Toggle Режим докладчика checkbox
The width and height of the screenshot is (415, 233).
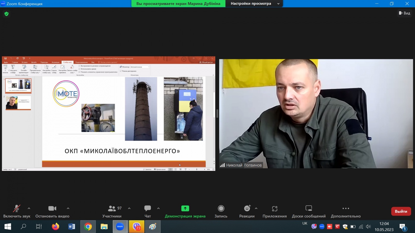(x=121, y=71)
